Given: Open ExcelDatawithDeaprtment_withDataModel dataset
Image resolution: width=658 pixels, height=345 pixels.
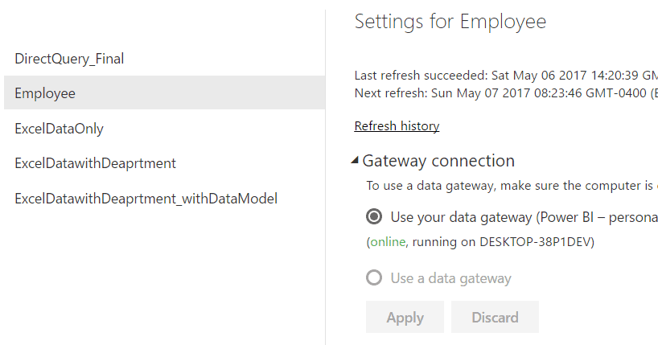Looking at the screenshot, I should pyautogui.click(x=146, y=199).
